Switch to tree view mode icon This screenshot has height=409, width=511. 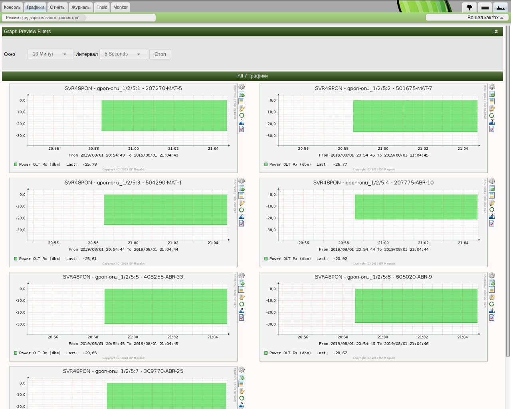[x=469, y=7]
